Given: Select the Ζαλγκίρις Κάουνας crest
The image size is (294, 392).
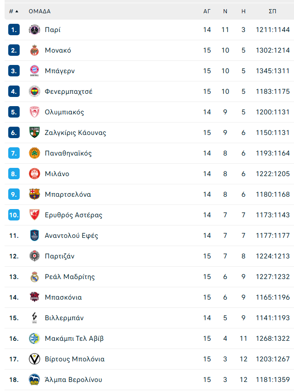Looking at the screenshot, I should tap(34, 132).
